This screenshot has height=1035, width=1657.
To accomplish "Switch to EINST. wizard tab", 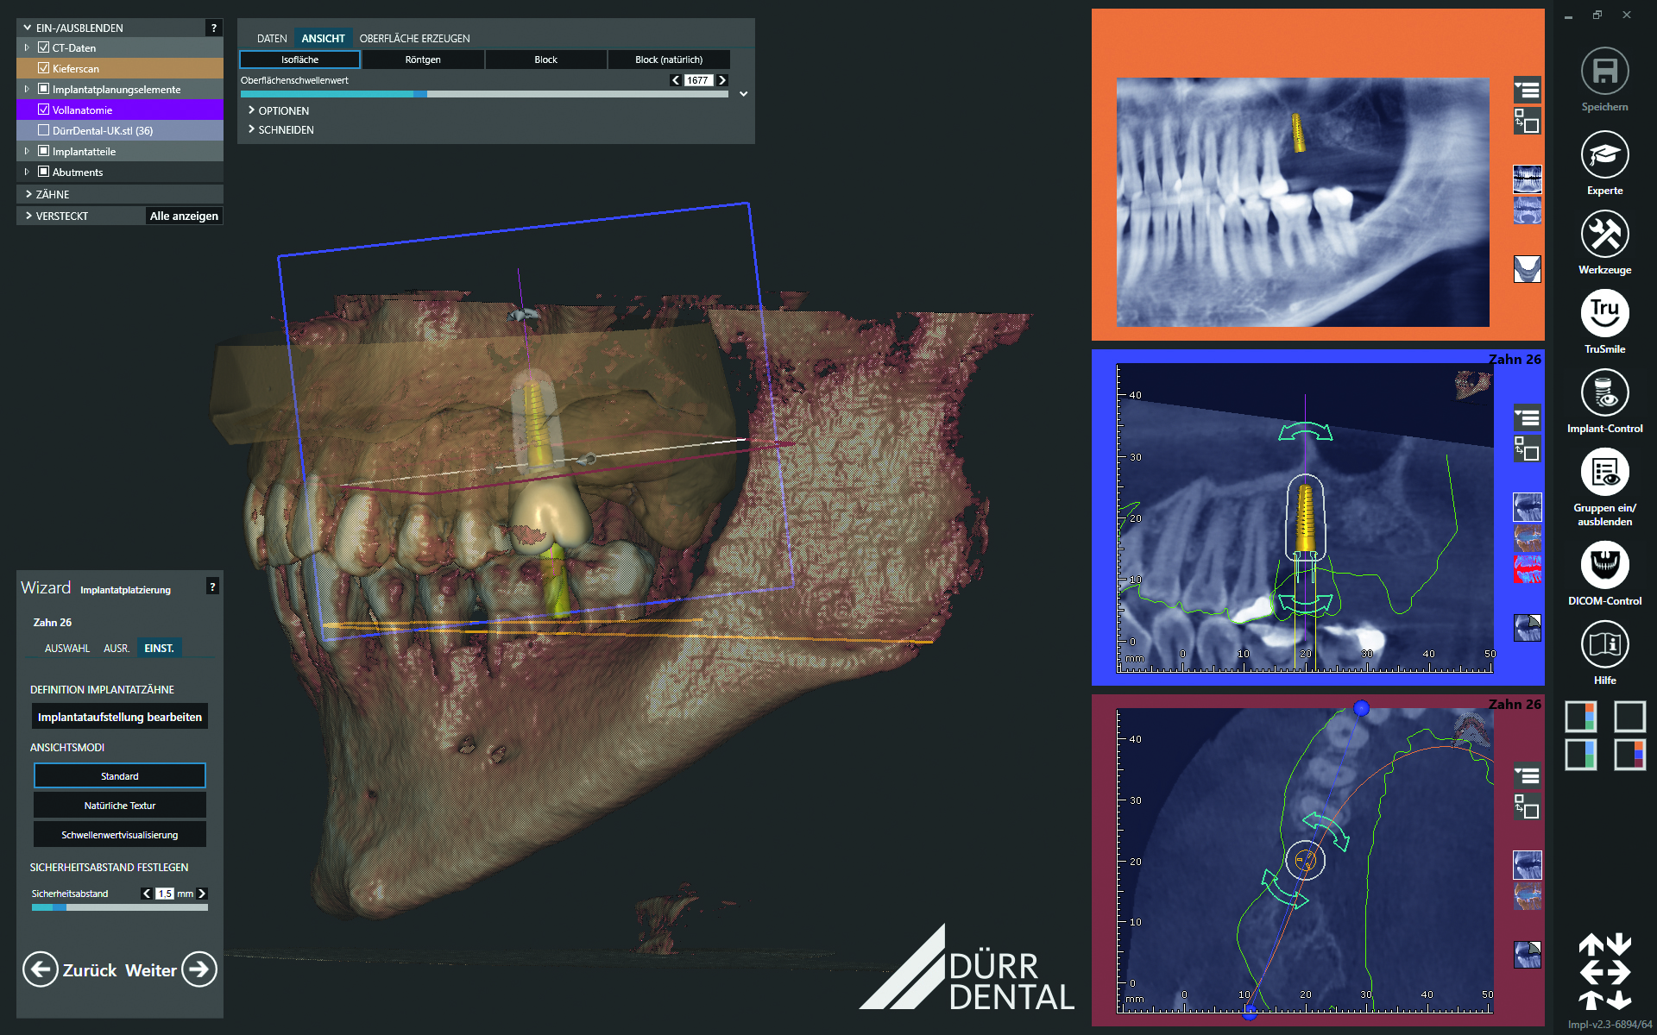I will pyautogui.click(x=159, y=648).
